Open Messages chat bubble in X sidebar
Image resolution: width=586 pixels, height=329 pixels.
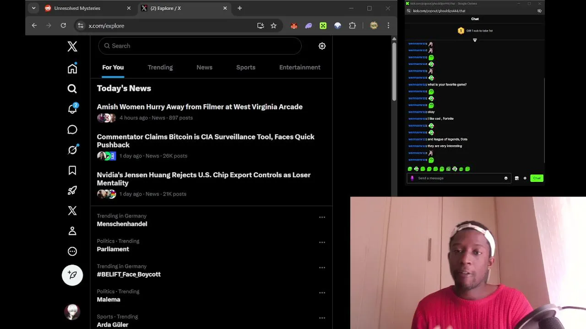pyautogui.click(x=72, y=130)
